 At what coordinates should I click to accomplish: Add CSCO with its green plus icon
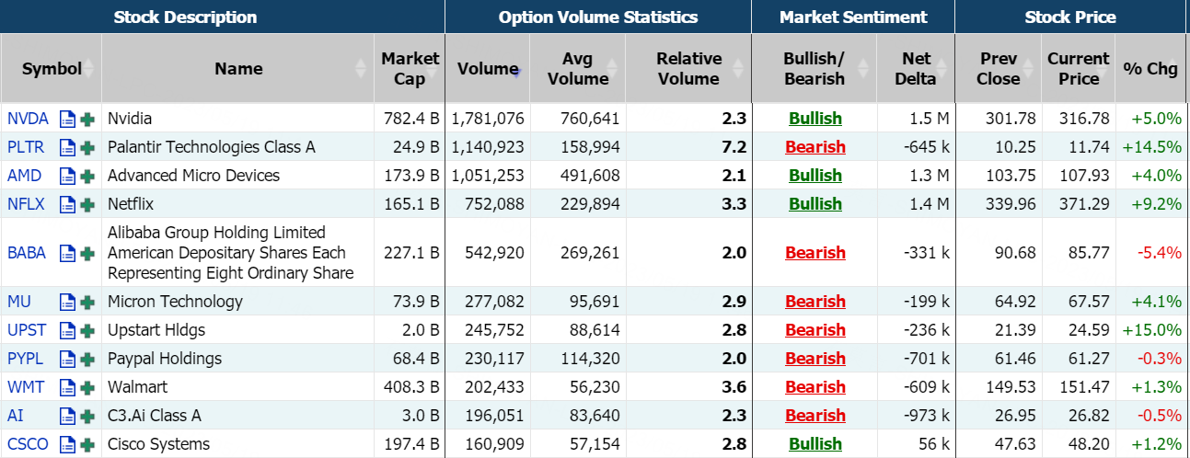tap(87, 444)
